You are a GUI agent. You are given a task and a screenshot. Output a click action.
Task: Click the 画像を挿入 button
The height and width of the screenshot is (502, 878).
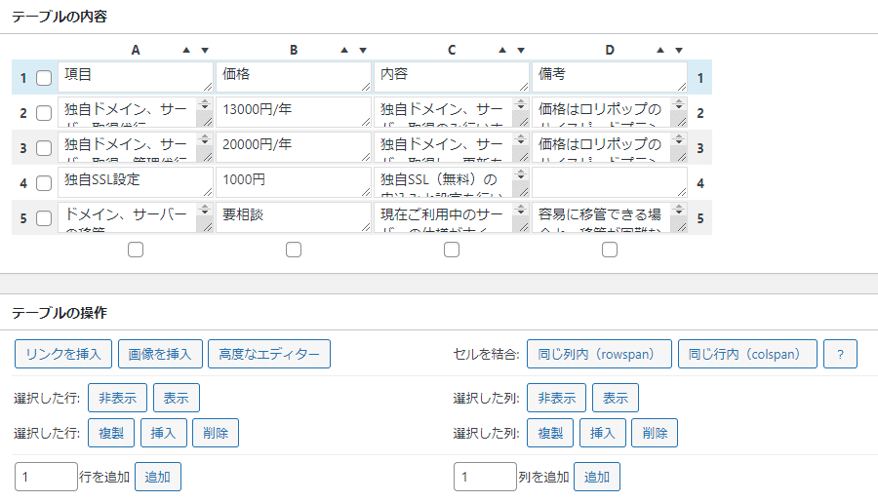coord(160,354)
